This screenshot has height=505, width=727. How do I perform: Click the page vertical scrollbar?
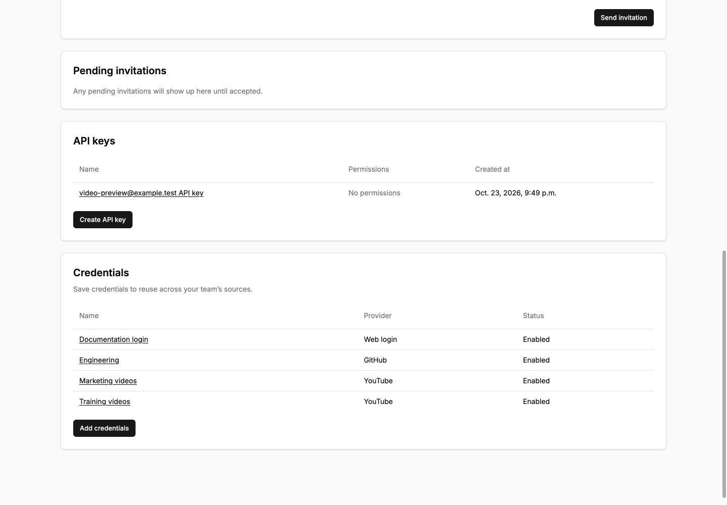(x=724, y=374)
